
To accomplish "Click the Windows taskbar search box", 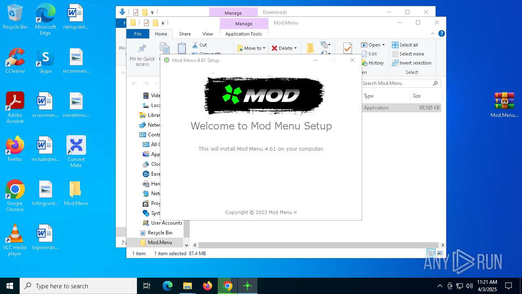I will pos(78,286).
